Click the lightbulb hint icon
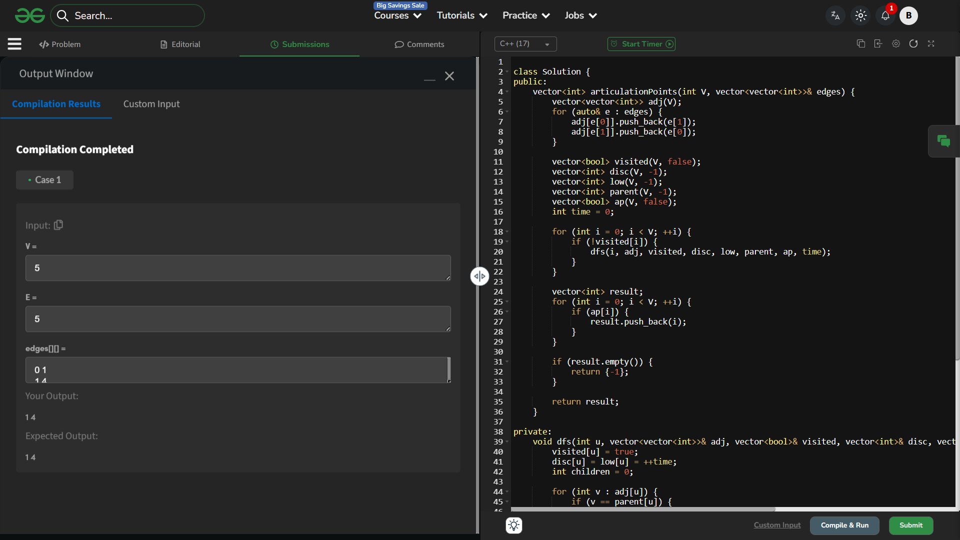The width and height of the screenshot is (960, 540). click(x=513, y=525)
